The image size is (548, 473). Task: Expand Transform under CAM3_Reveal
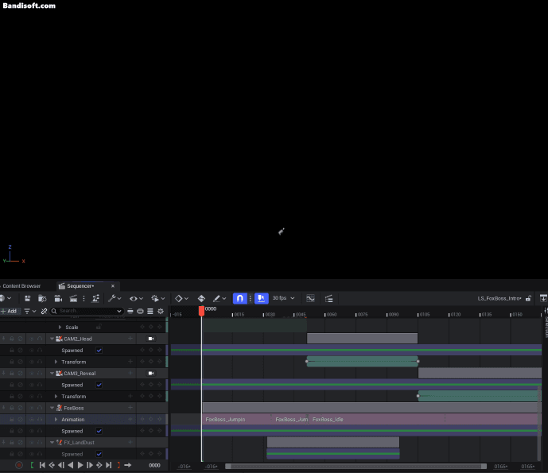click(56, 397)
